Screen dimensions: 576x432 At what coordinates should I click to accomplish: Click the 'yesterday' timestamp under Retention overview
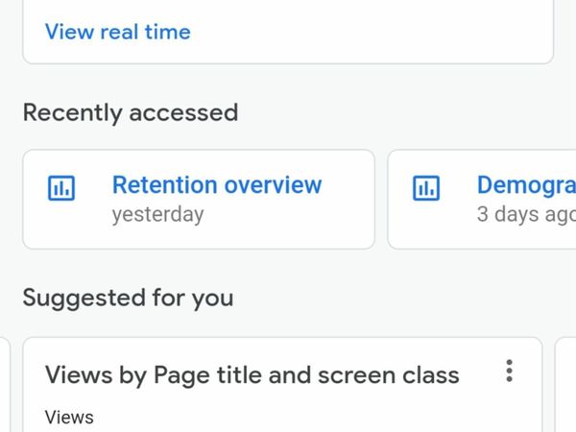point(157,214)
